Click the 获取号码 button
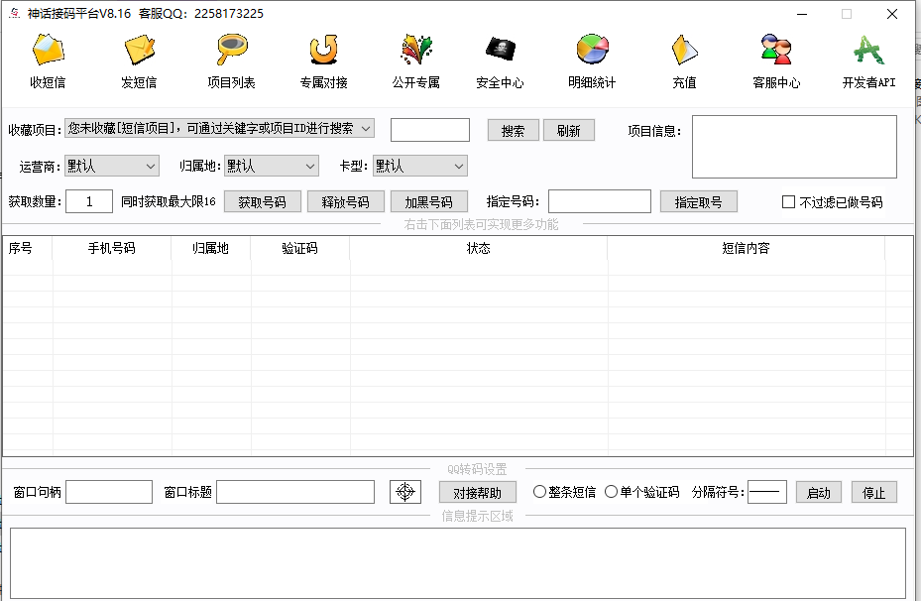Image resolution: width=921 pixels, height=601 pixels. (x=262, y=201)
